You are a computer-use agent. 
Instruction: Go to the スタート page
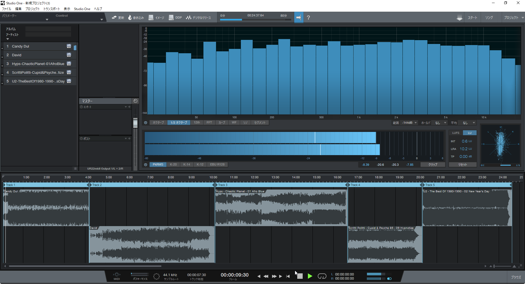point(472,18)
